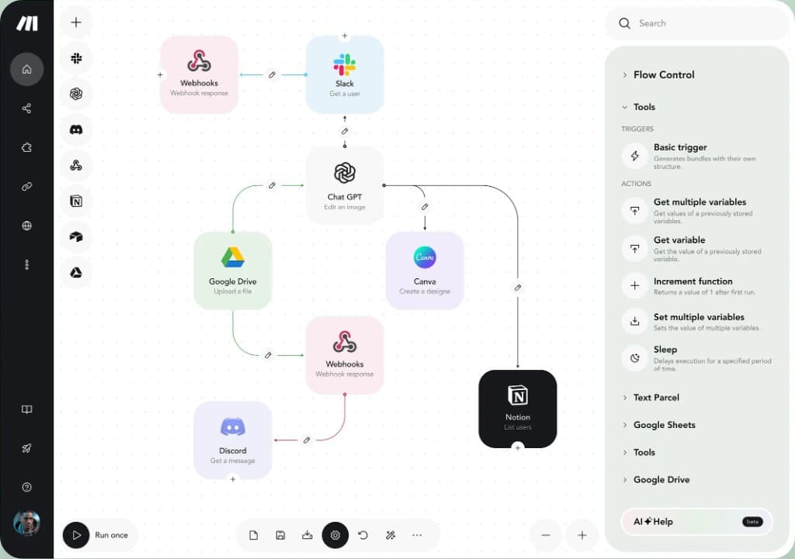
Task: Click the plus above the Slack module
Action: click(x=345, y=36)
